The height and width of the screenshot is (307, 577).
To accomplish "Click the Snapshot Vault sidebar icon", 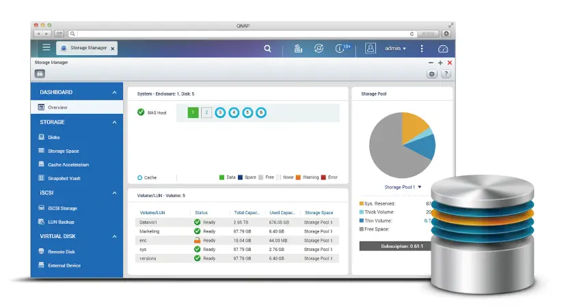I will coord(41,178).
